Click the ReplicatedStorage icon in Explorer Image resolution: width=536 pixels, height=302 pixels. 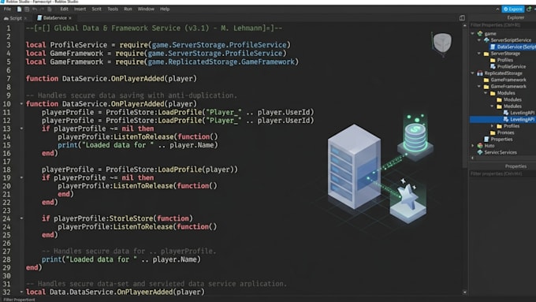click(480, 73)
